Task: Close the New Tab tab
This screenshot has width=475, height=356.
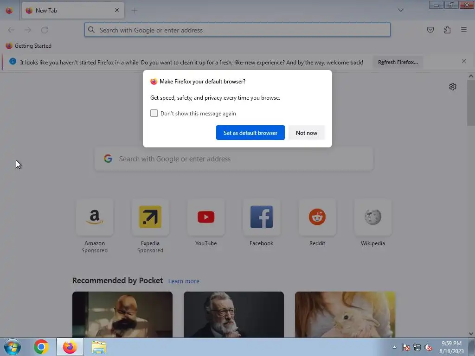Action: [x=117, y=10]
